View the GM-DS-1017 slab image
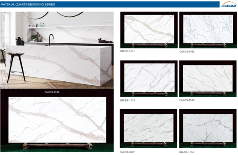 tap(148, 128)
